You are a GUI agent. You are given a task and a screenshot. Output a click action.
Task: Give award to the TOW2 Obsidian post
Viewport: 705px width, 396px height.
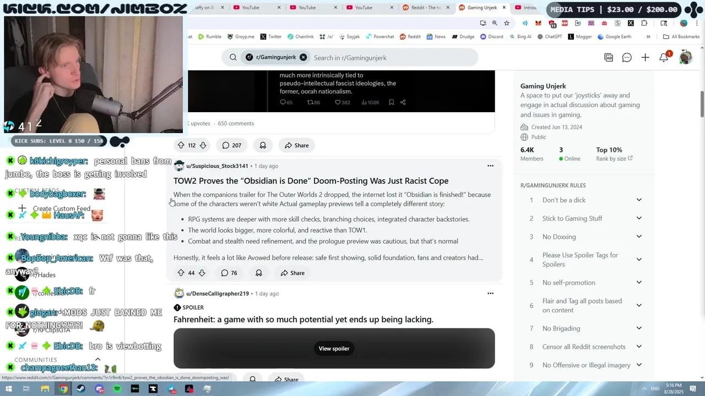pos(259,273)
